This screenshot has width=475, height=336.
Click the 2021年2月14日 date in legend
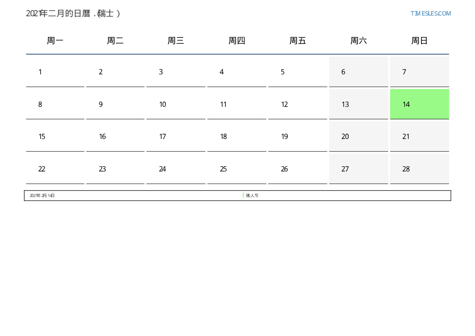[42, 195]
